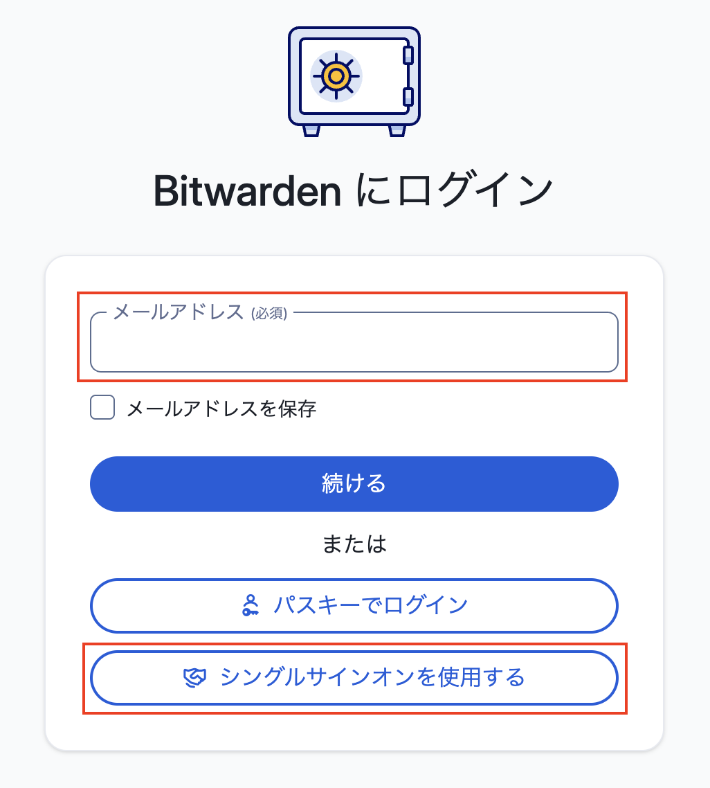Click the left foot of the safe

tap(312, 130)
